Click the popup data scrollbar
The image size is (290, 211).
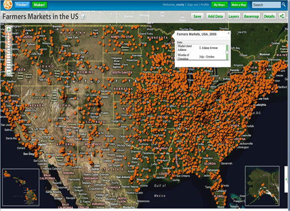(x=227, y=52)
